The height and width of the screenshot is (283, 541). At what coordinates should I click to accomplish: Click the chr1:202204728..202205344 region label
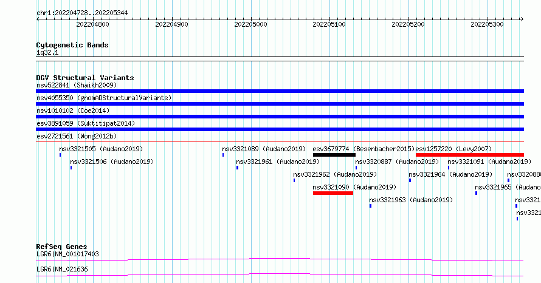(82, 13)
